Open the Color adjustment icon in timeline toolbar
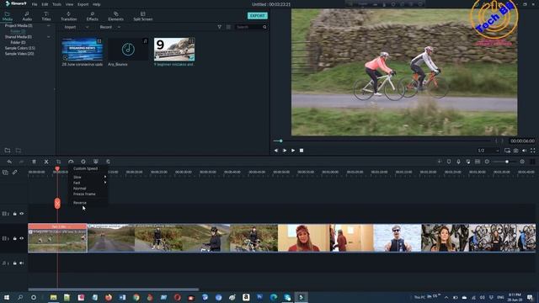 coord(83,162)
